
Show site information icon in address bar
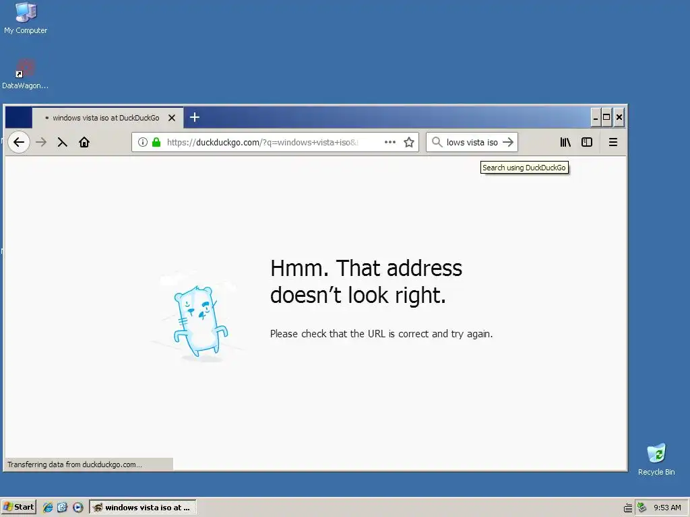click(x=143, y=142)
